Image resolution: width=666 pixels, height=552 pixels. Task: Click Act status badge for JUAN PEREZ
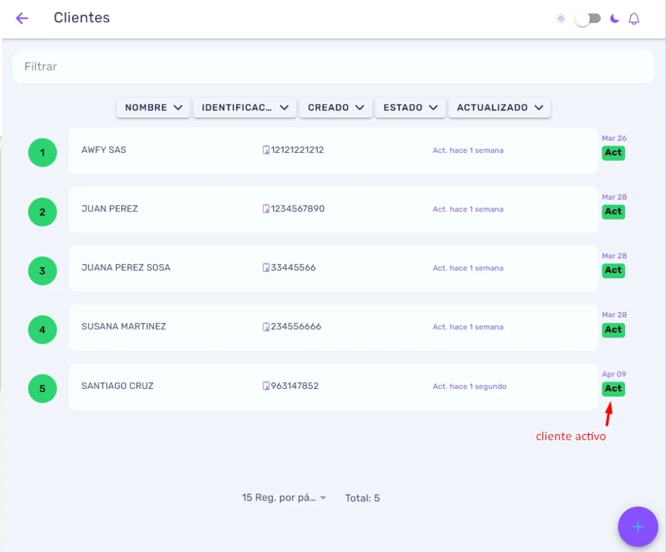pyautogui.click(x=613, y=211)
